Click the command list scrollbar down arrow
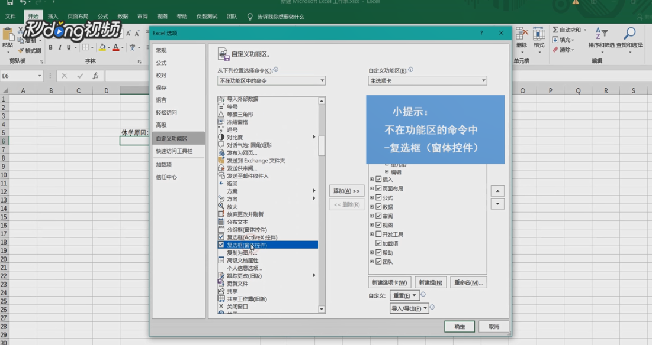The width and height of the screenshot is (652, 345). (x=322, y=308)
